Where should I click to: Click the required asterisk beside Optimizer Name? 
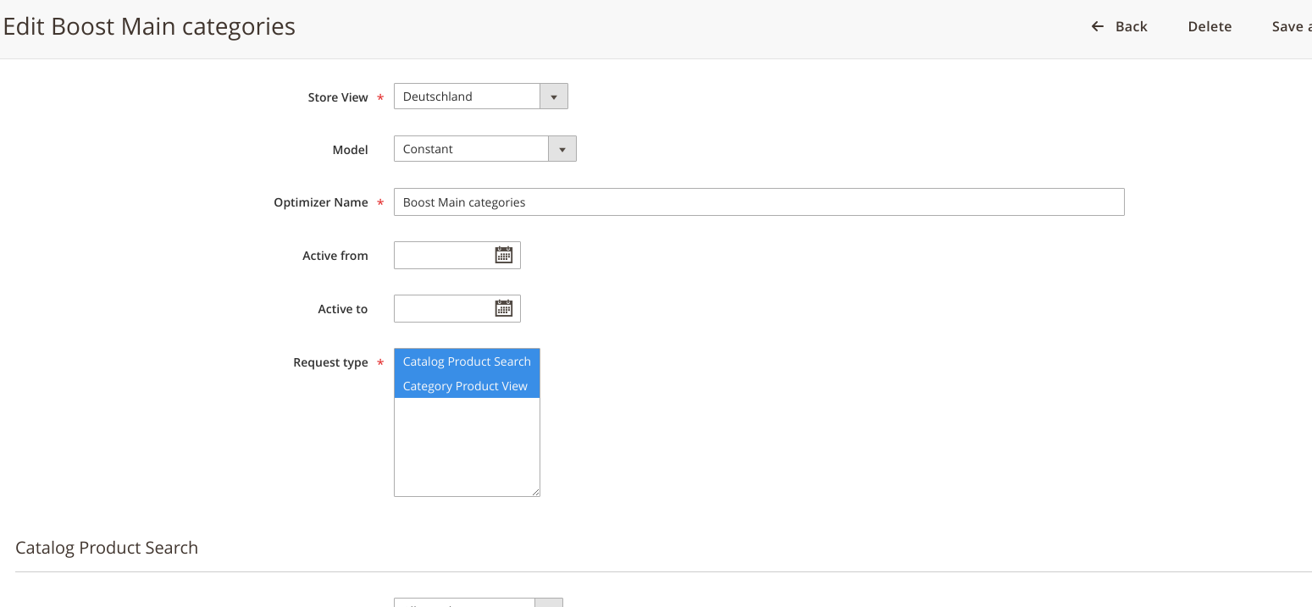(379, 202)
